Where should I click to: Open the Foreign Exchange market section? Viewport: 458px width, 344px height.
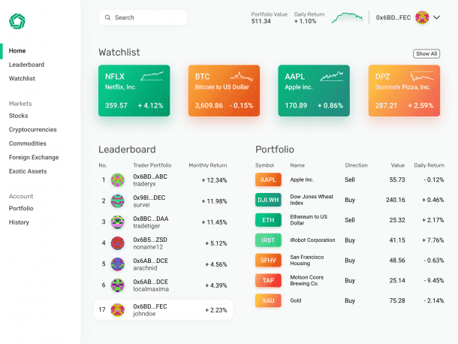click(33, 157)
